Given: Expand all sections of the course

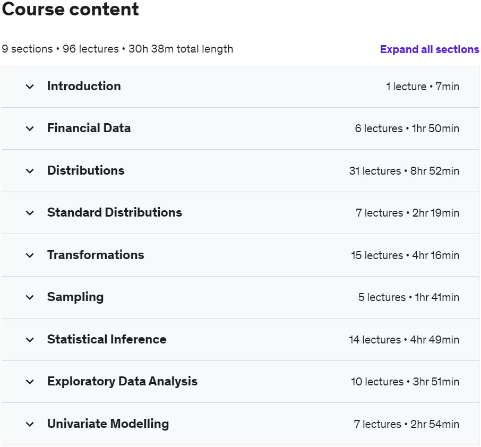Looking at the screenshot, I should click(429, 49).
